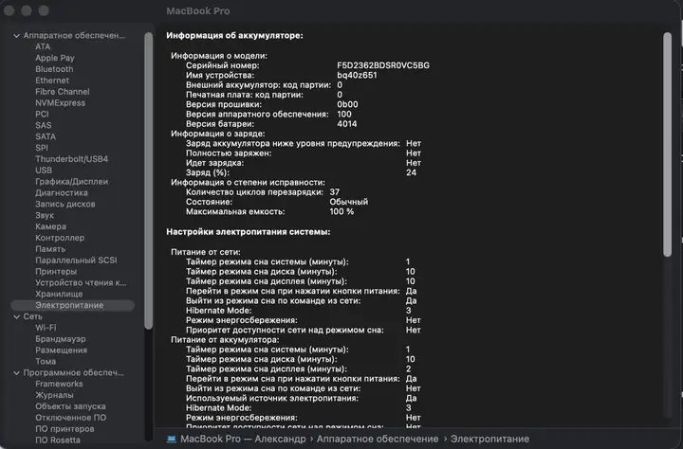683x449 pixels.
Task: Click Аппаратное обеспечение in the path bar
Action: coord(378,439)
